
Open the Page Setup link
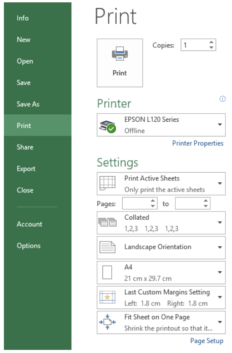coord(207,341)
